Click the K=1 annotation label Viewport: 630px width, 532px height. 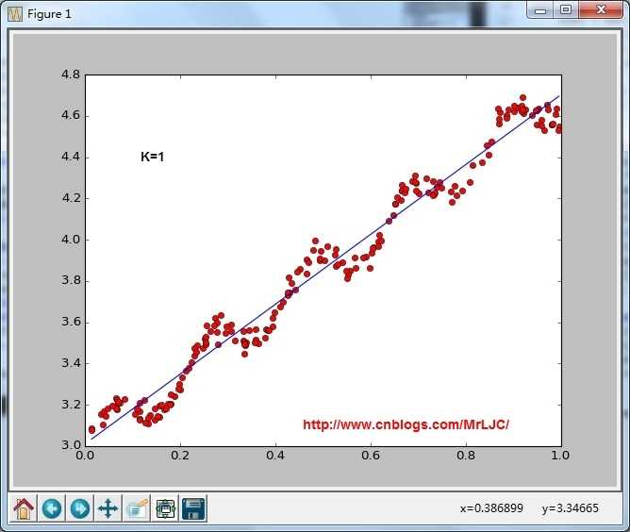152,157
